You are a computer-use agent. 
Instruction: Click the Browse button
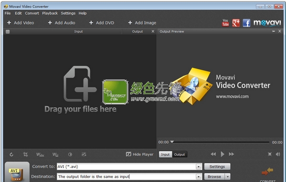(x=214, y=177)
